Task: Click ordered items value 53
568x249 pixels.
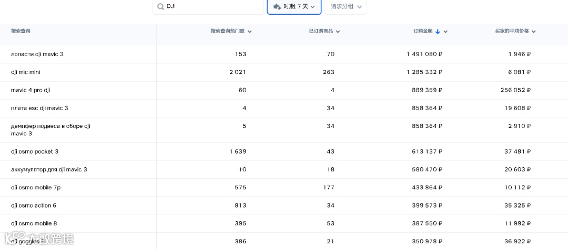Action: [330, 224]
